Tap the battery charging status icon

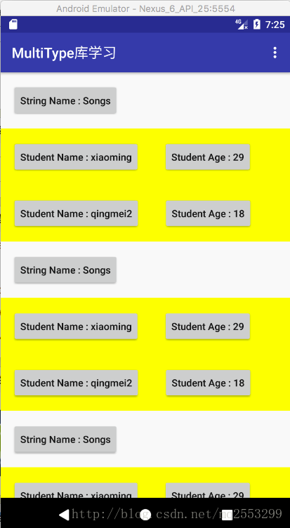257,25
